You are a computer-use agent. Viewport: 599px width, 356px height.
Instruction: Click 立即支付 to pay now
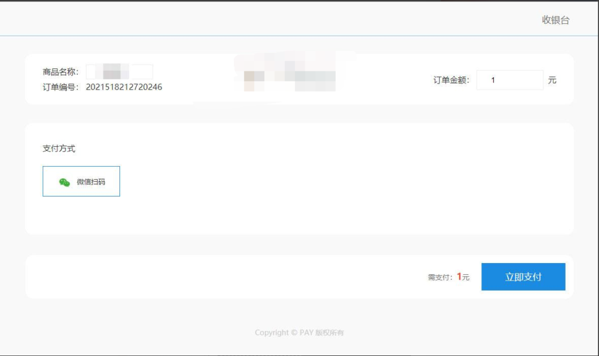(522, 276)
